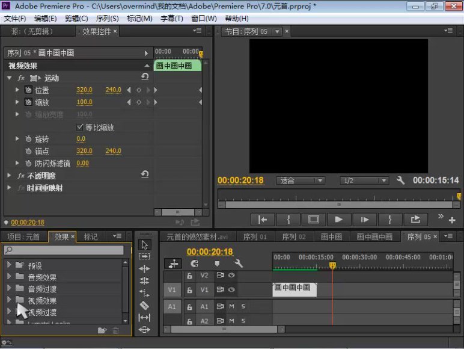The width and height of the screenshot is (464, 349).
Task: Open the 序列(S) menu
Action: click(x=108, y=19)
